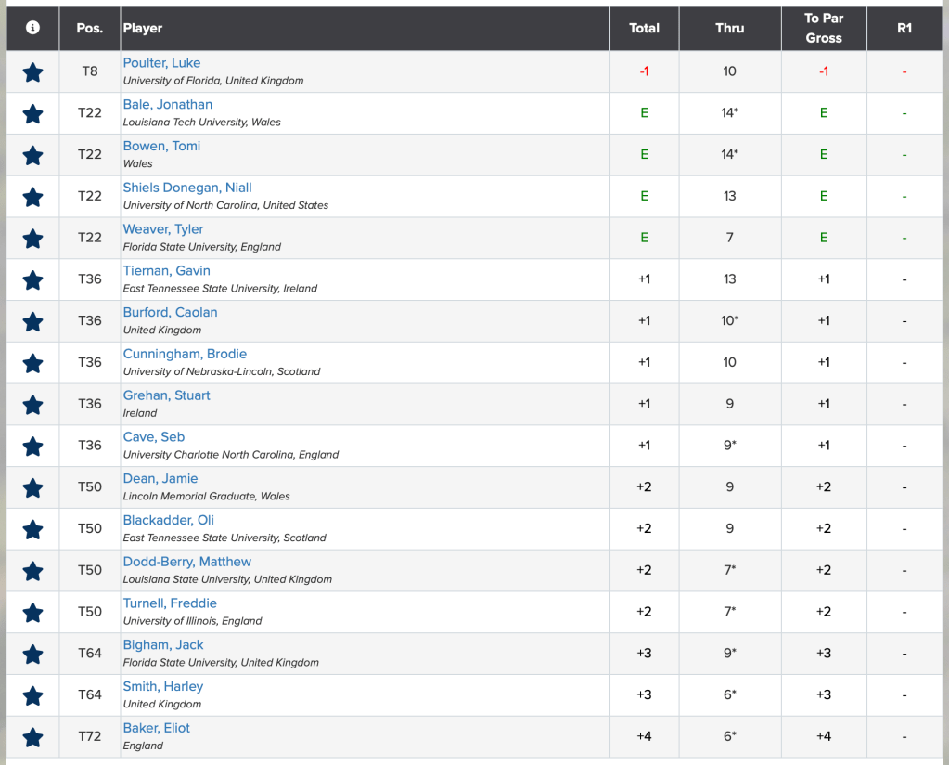Favorite star icon beside Tyler Weaver
Screen dimensions: 949x765
(x=32, y=239)
